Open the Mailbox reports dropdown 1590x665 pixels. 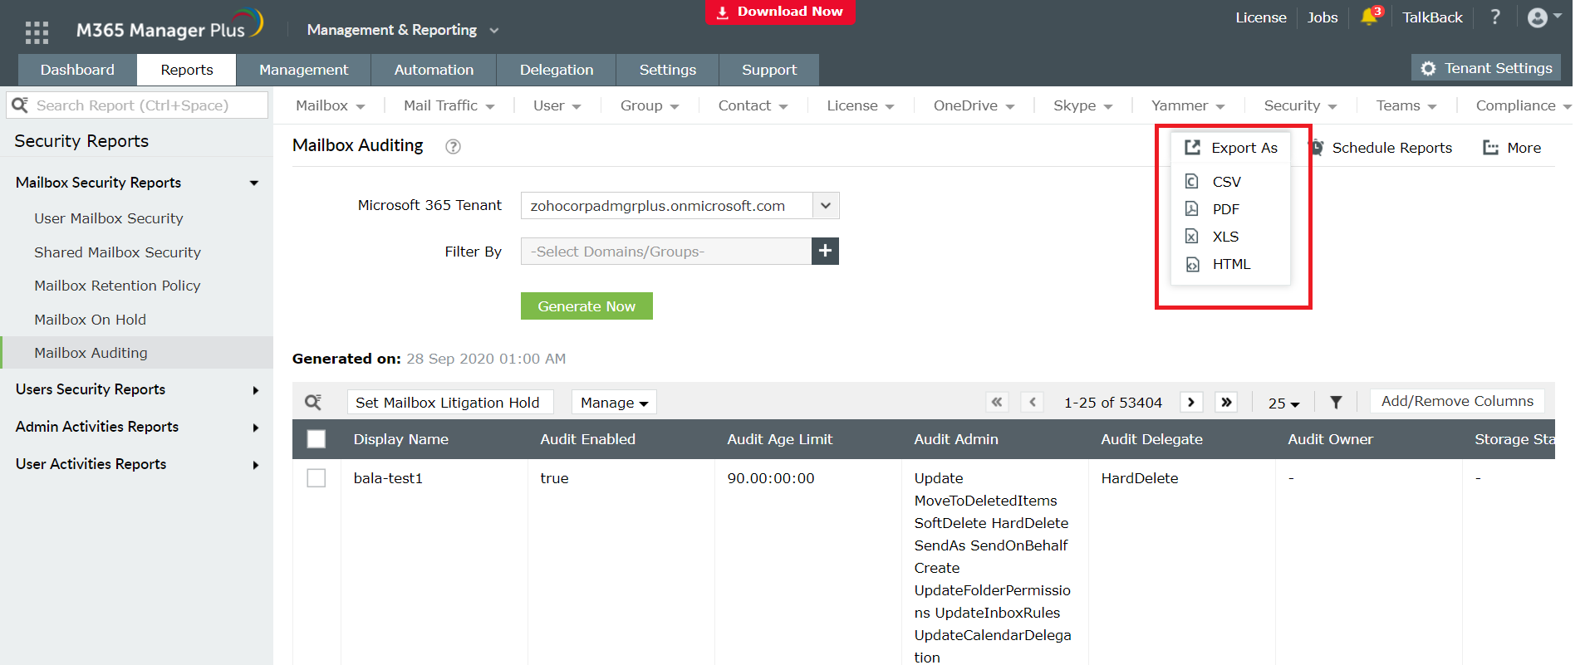pyautogui.click(x=331, y=105)
